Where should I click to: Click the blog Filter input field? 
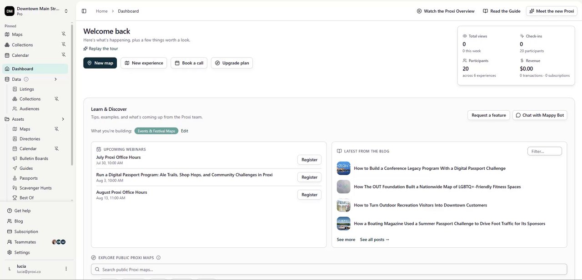click(545, 151)
